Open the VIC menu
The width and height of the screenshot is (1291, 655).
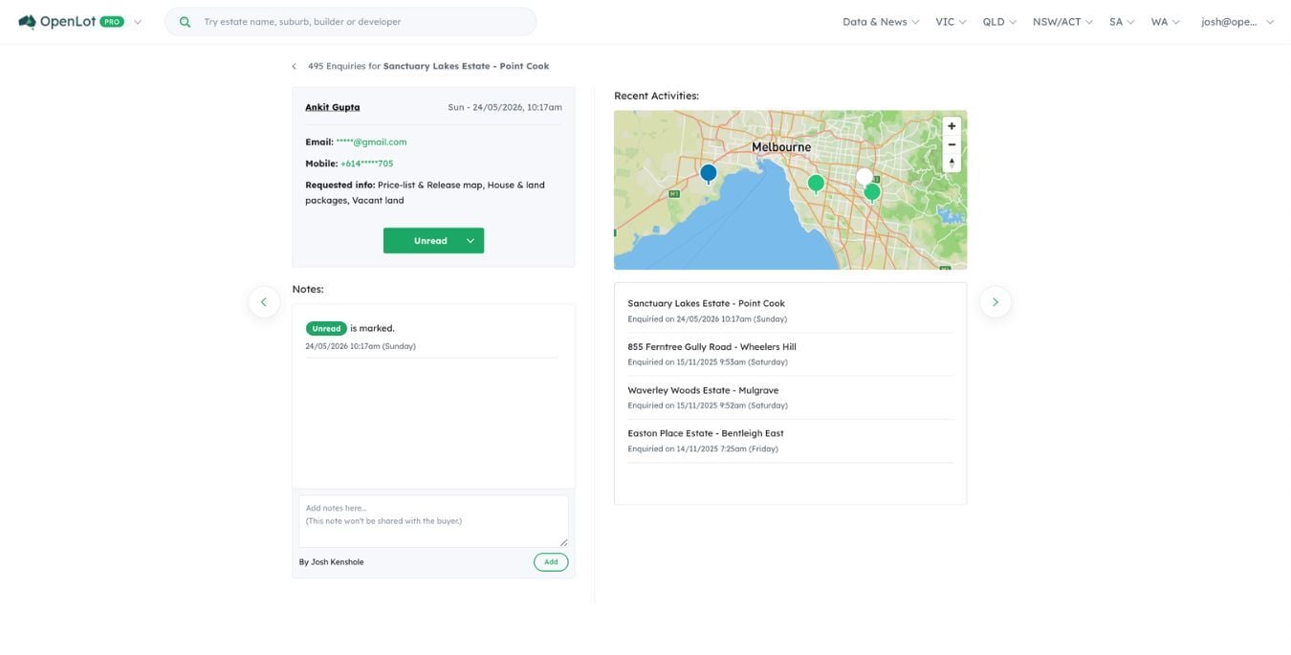click(x=951, y=21)
